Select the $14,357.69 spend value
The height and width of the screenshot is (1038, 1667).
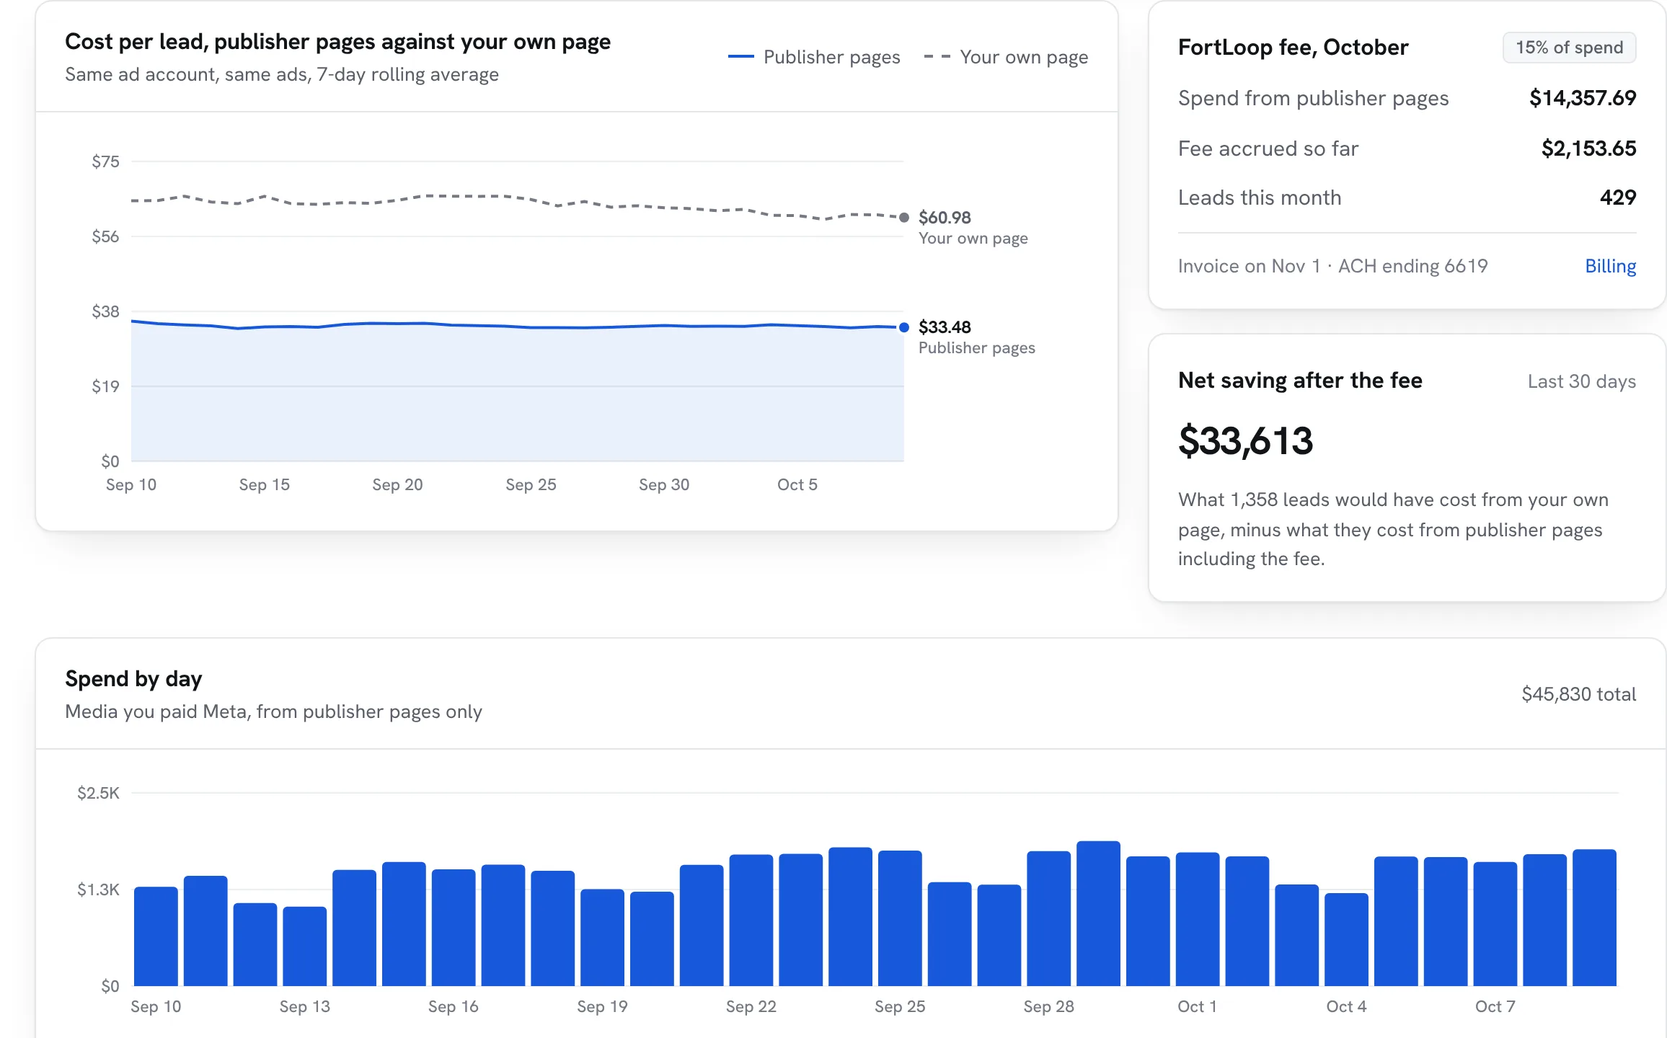click(x=1583, y=98)
